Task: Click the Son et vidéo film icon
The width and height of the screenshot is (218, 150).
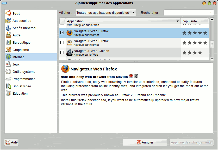Action: (x=8, y=86)
